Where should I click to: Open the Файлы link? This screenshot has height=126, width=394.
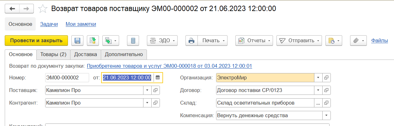(x=379, y=40)
